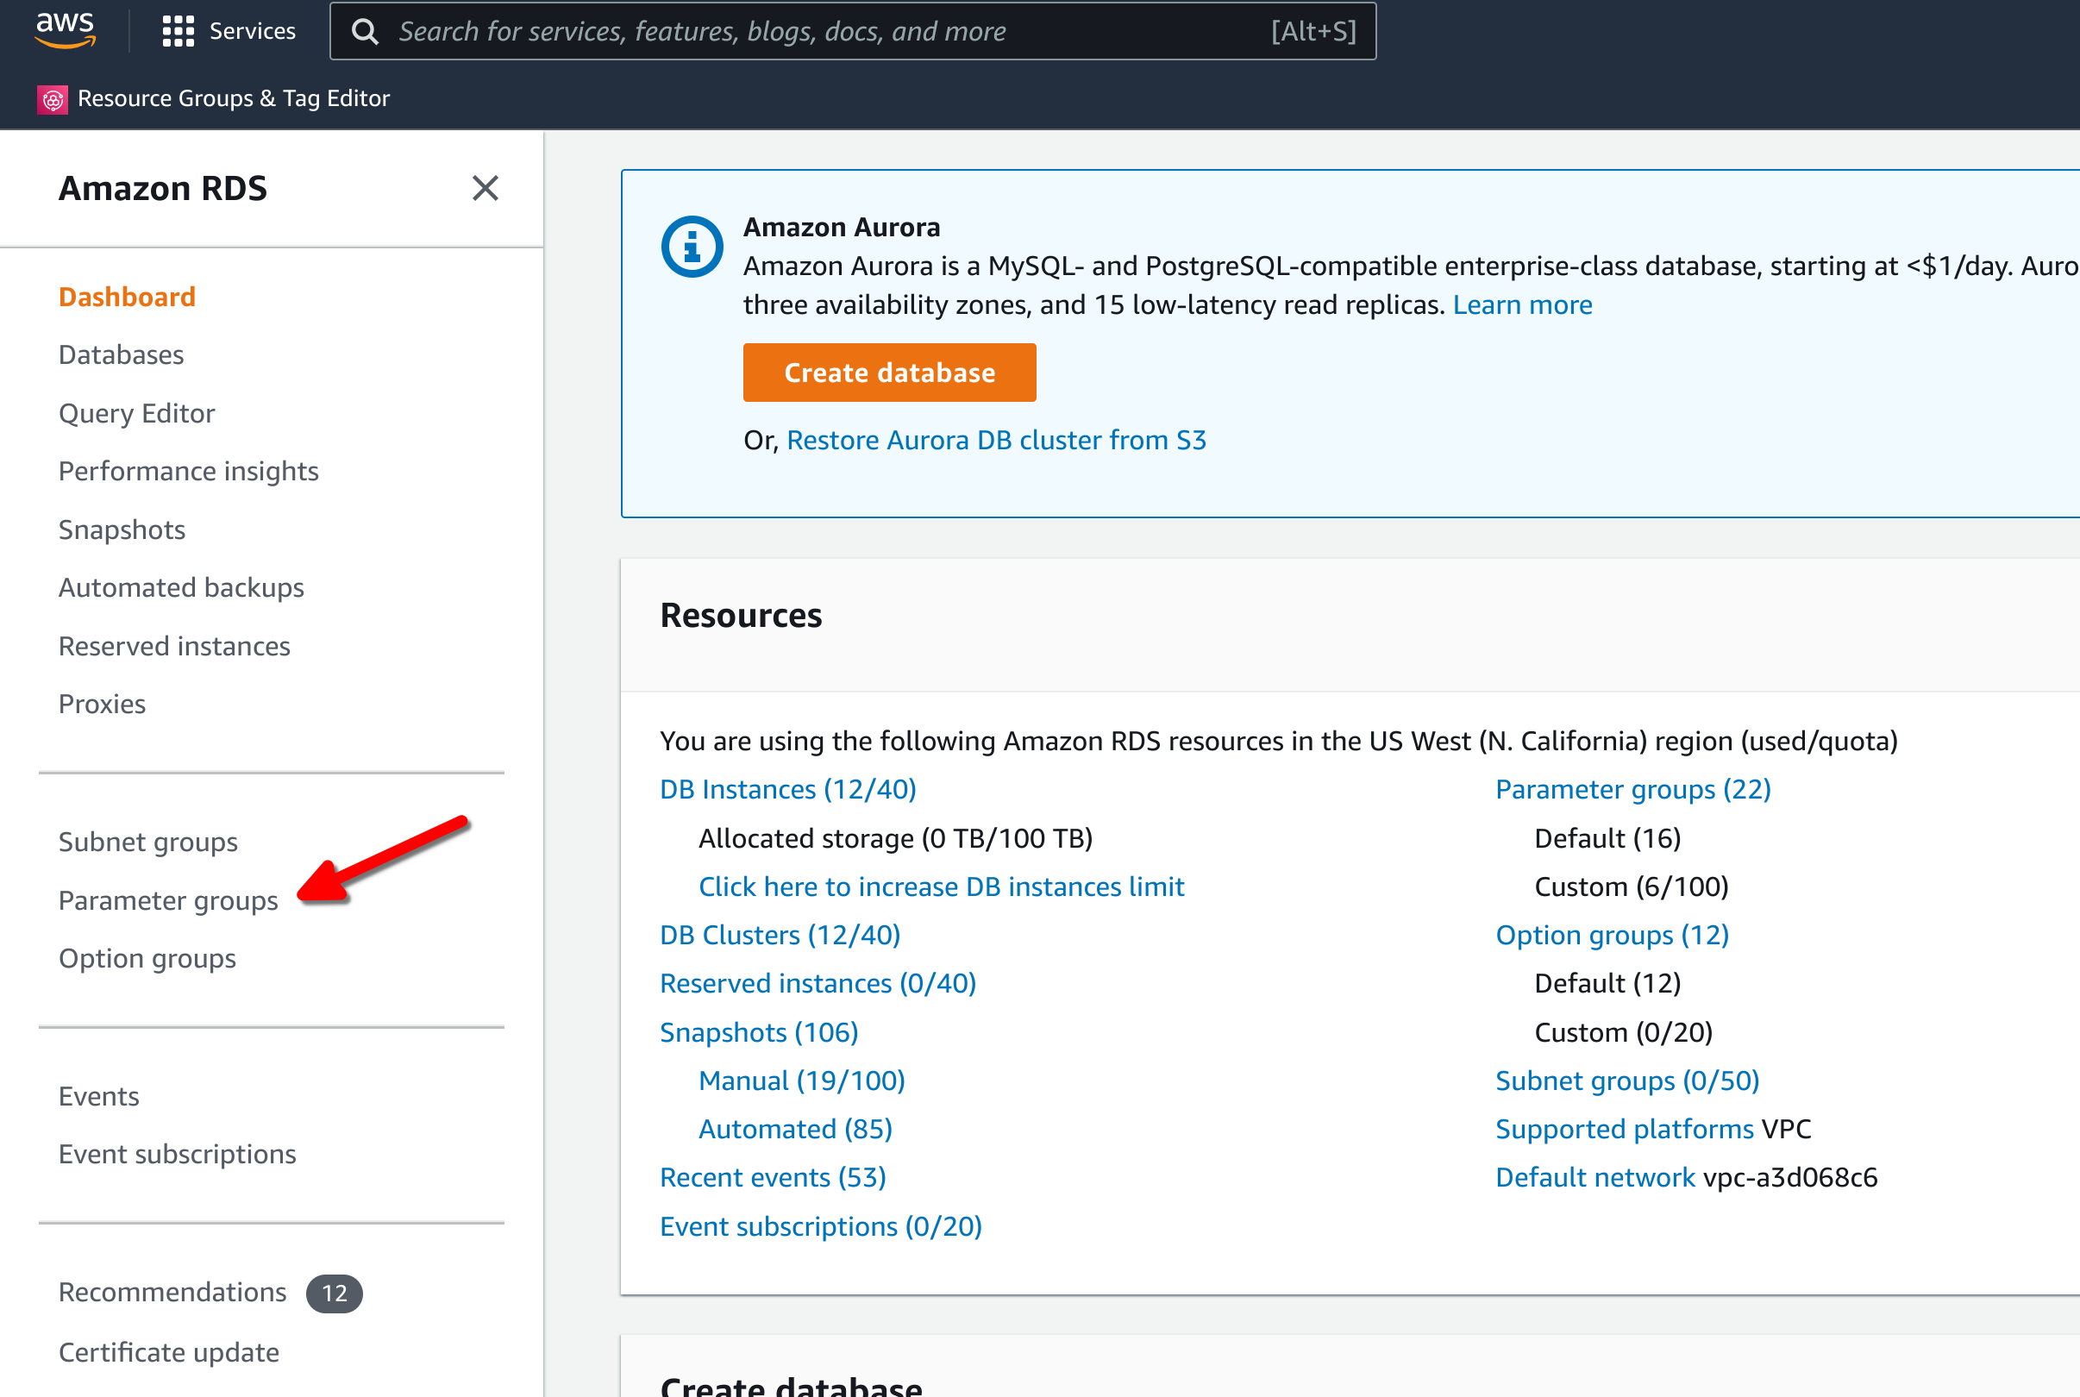Viewport: 2080px width, 1397px height.
Task: Click parameter groups Custom (6/100) text
Action: coord(1631,886)
